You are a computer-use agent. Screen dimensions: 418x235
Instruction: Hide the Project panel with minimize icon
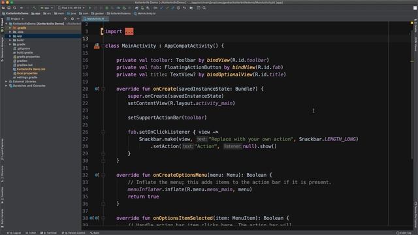[78, 19]
